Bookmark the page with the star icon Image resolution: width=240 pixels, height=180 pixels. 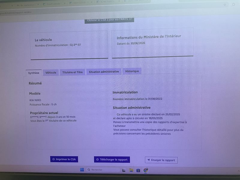pyautogui.click(x=224, y=5)
